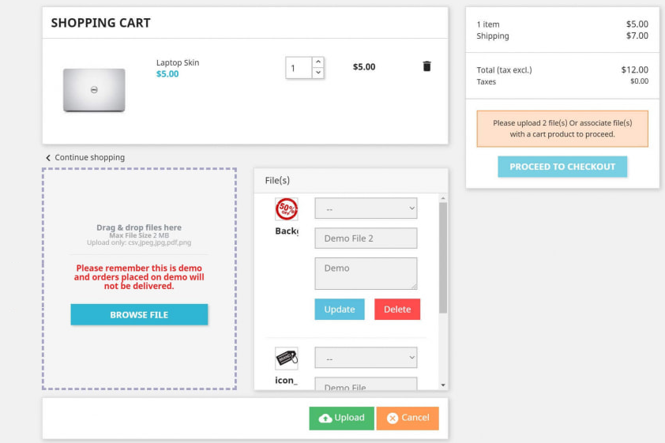
Task: Click the 50% off file thumbnail
Action: 286,209
